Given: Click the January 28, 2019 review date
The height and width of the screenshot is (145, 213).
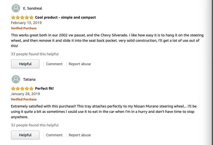Looking at the screenshot, I should 26,94.
